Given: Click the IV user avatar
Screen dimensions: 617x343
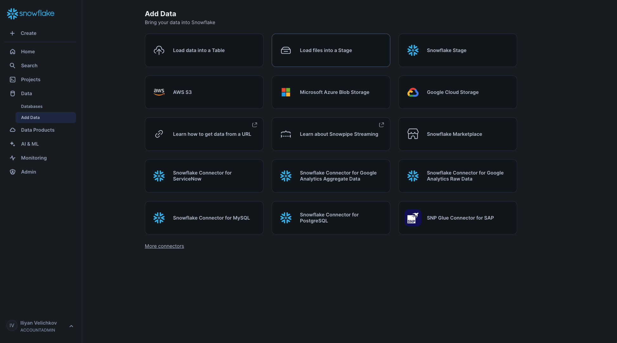Looking at the screenshot, I should point(12,326).
